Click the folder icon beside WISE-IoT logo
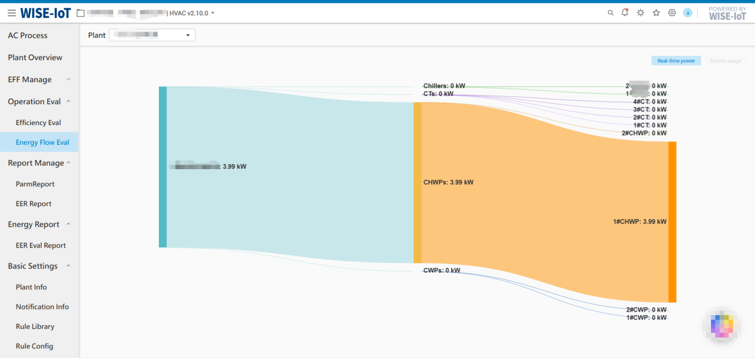 pos(81,13)
